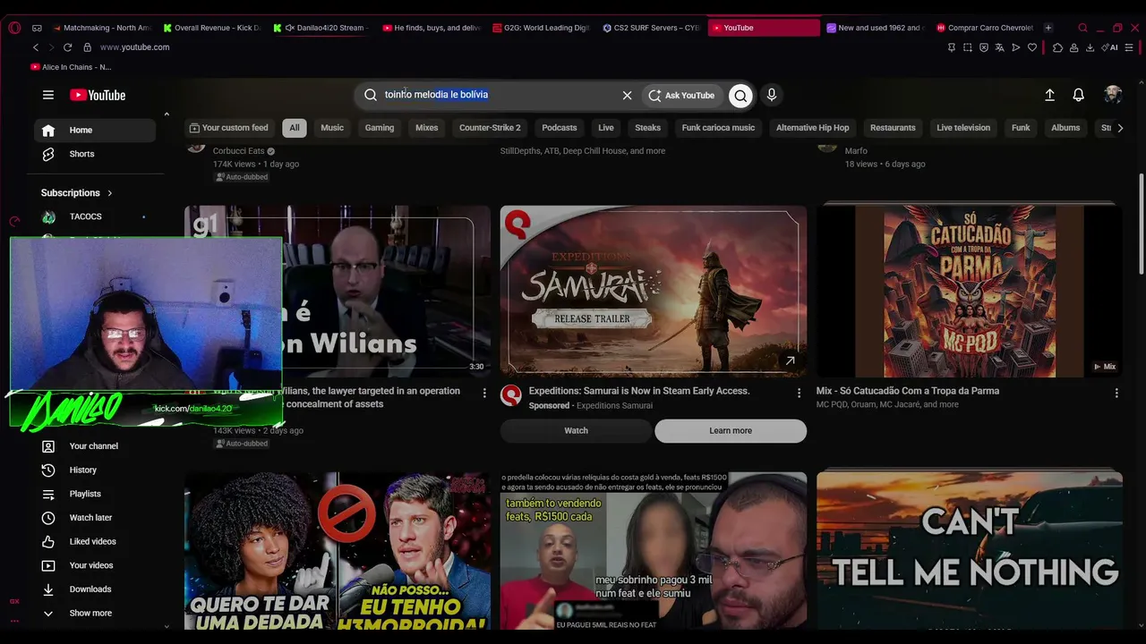
Task: Open the Can't Tell Me Nothing thumbnail
Action: (970, 550)
